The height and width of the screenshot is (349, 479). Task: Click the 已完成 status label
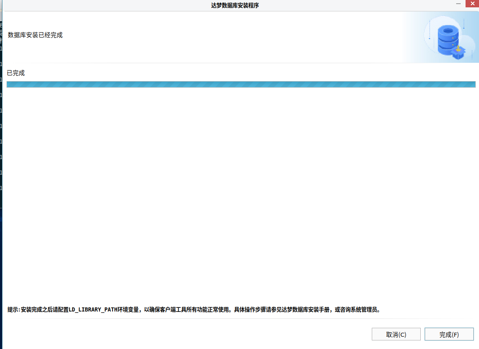point(16,73)
